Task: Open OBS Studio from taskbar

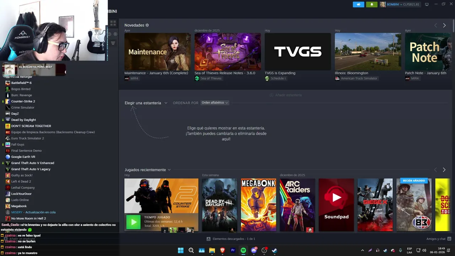Action: [x=264, y=250]
